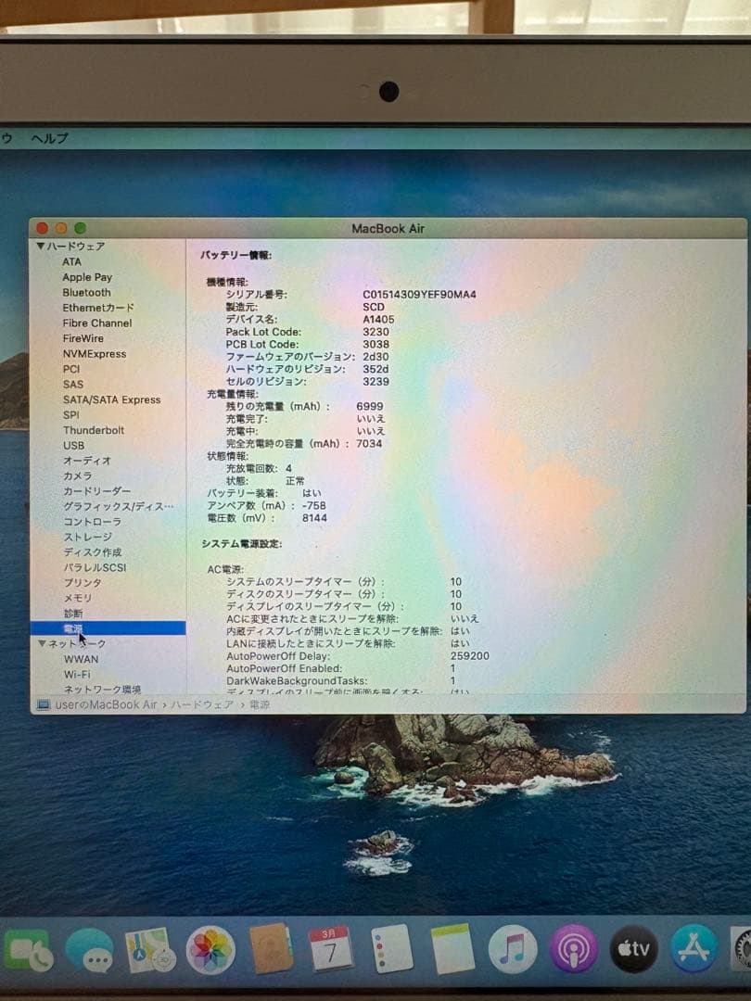
Task: Select ディスク作成 entry
Action: click(x=92, y=552)
